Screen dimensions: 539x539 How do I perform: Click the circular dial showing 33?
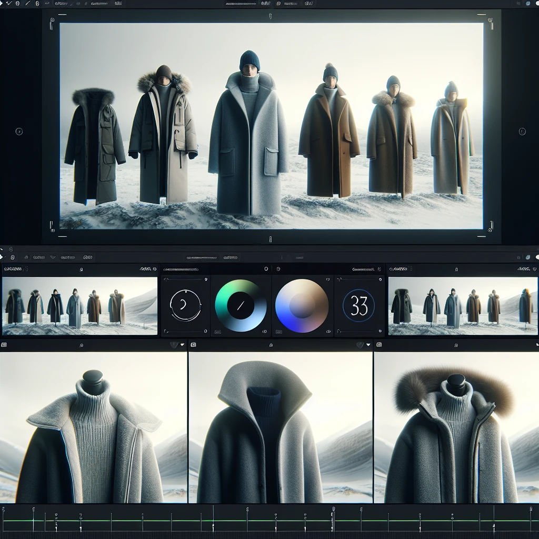[358, 305]
